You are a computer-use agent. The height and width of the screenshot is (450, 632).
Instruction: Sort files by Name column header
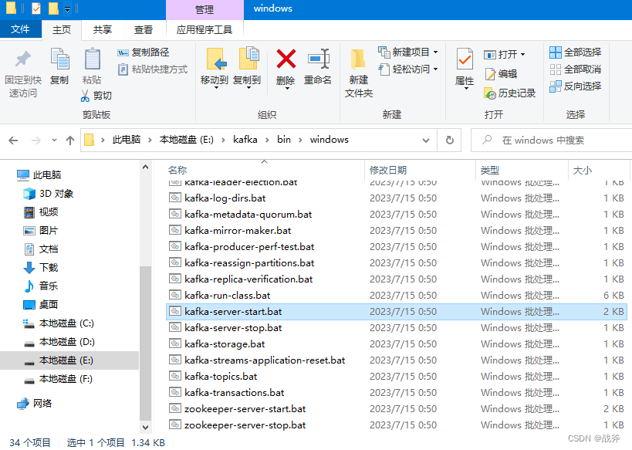pyautogui.click(x=265, y=170)
